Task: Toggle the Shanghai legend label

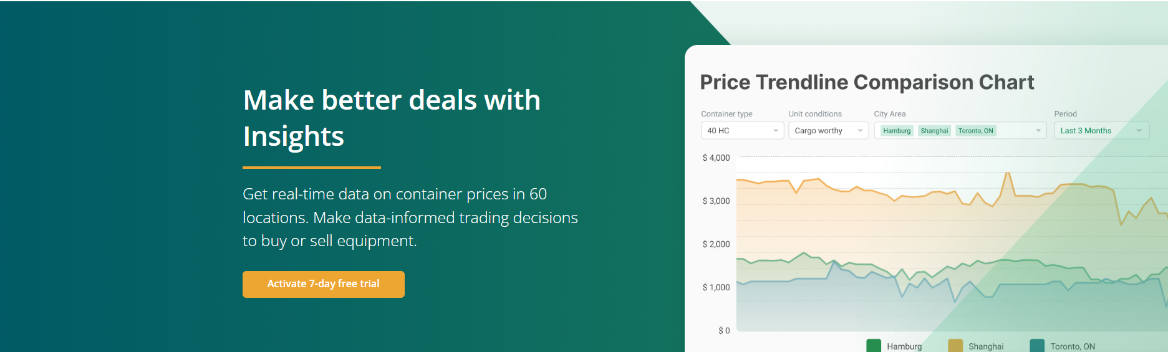Action: (986, 346)
